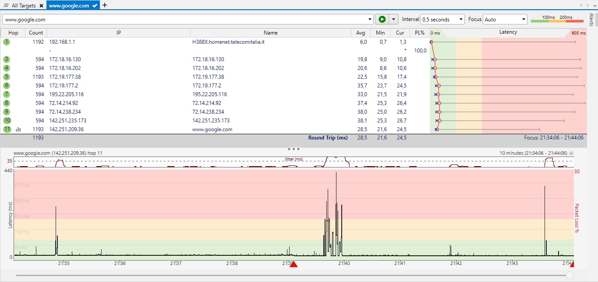Click the Min column header
The height and width of the screenshot is (282, 598).
380,33
